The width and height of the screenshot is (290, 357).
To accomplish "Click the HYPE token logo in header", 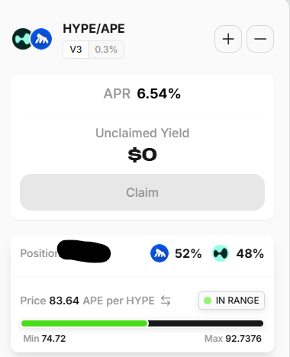I will pos(22,39).
